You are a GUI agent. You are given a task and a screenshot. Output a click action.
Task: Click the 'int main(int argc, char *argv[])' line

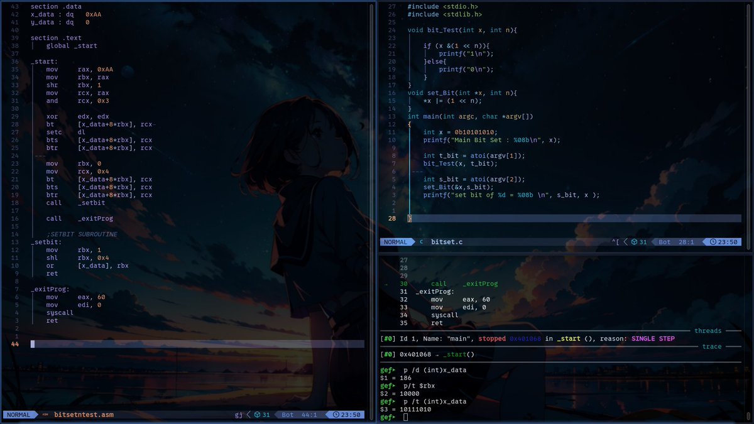pyautogui.click(x=470, y=116)
